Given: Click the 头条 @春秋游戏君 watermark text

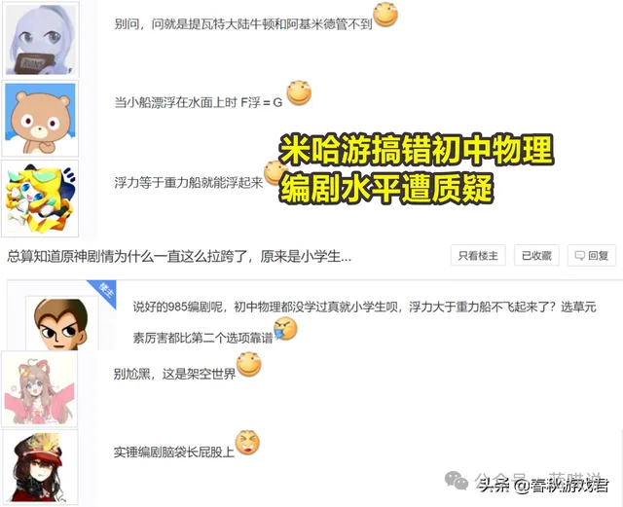Looking at the screenshot, I should click(543, 486).
